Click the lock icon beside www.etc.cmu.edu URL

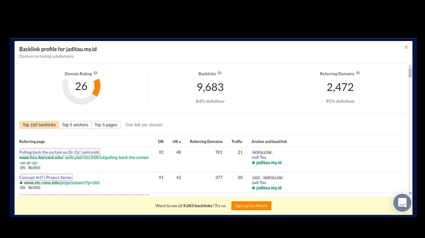(x=21, y=183)
